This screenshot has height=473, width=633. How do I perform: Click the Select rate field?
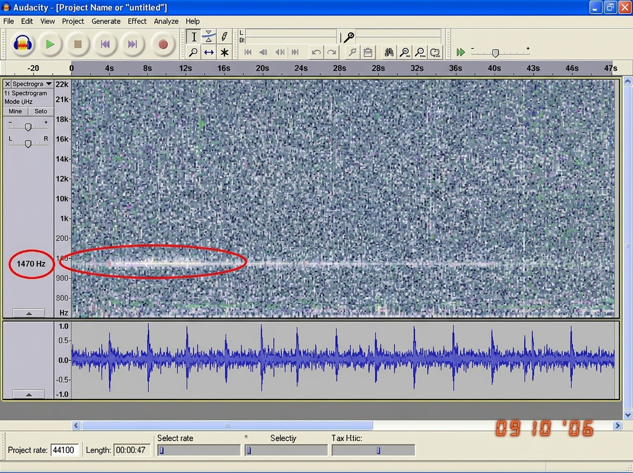click(199, 450)
